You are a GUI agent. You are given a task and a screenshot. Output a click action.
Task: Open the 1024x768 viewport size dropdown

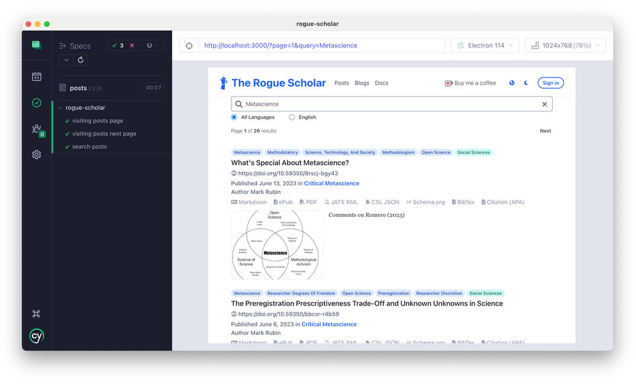pos(565,45)
